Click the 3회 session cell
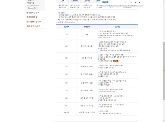Viewport: 165px width, 122px height. [x=67, y=58]
